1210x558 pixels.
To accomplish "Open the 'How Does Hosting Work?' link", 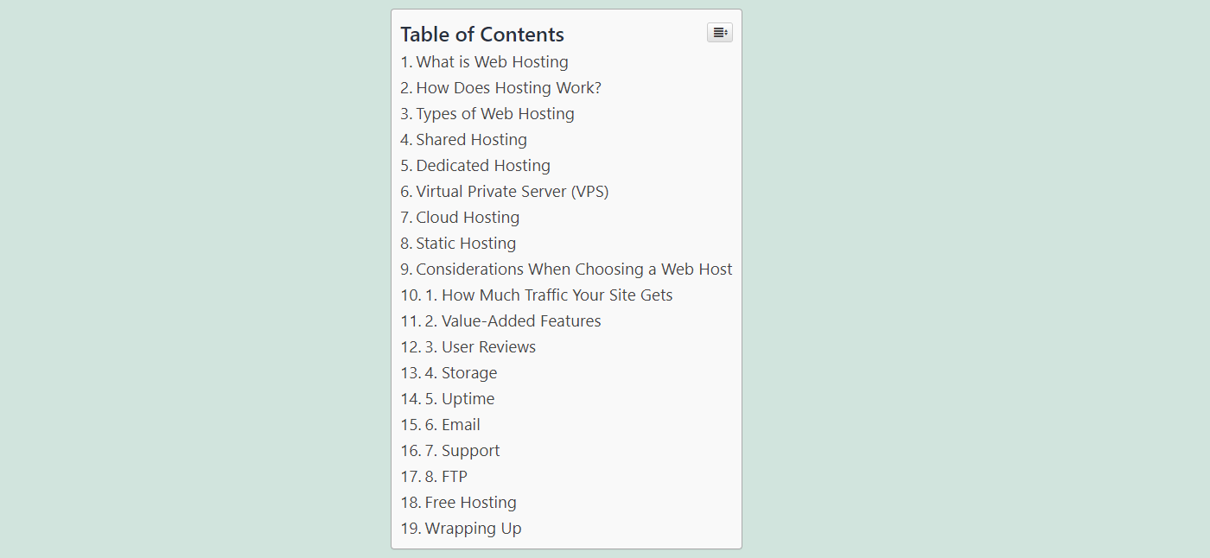I will [x=508, y=87].
